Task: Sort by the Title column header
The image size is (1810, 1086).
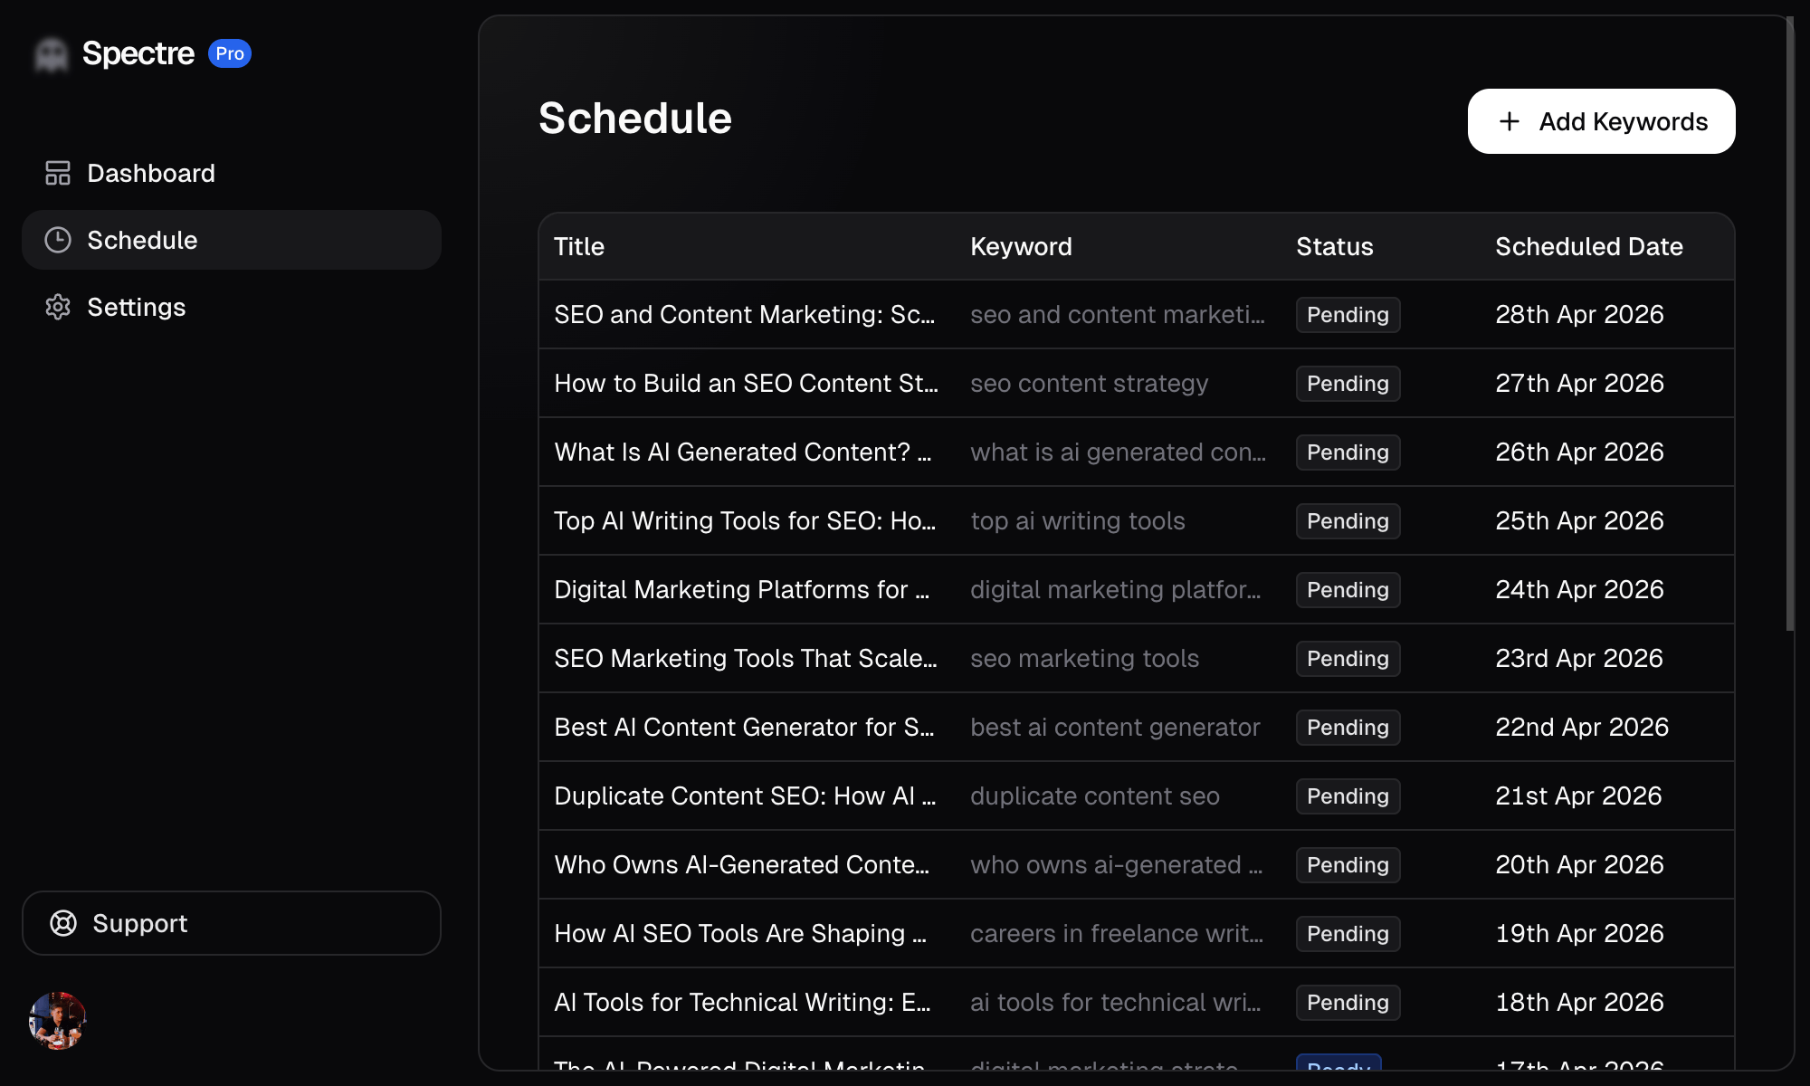Action: (x=578, y=246)
